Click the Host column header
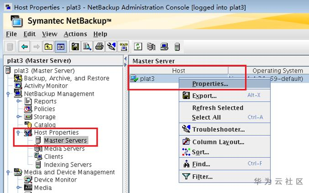Screen dimensions: 309x193 (x=178, y=71)
